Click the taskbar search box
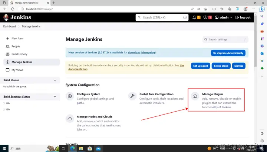 click(x=34, y=148)
